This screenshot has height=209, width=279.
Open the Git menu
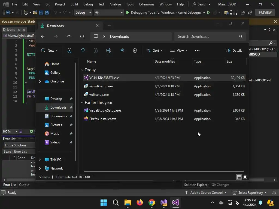pyautogui.click(x=47, y=4)
